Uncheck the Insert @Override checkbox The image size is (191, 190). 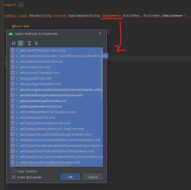(x=14, y=177)
